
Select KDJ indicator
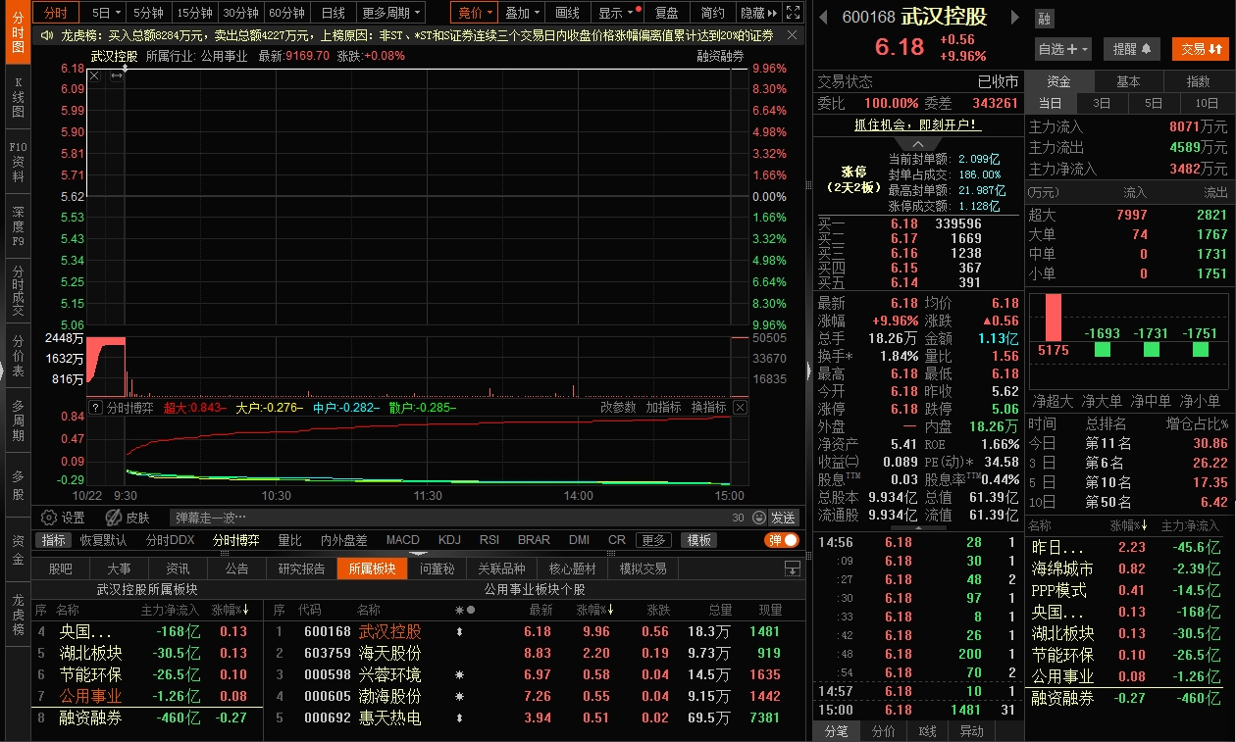(449, 540)
